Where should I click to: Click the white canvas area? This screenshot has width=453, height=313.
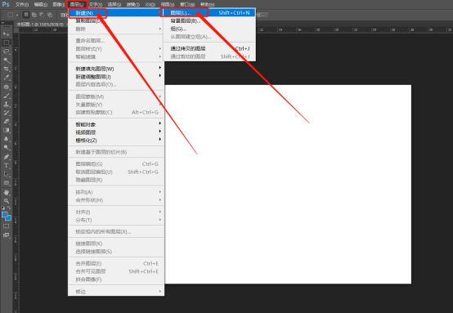[x=288, y=184]
